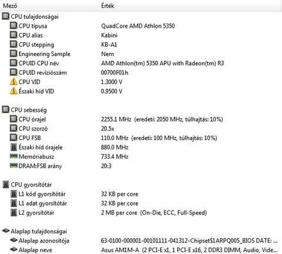
Task: Select the 880.0 MHz value
Action: tap(115, 148)
